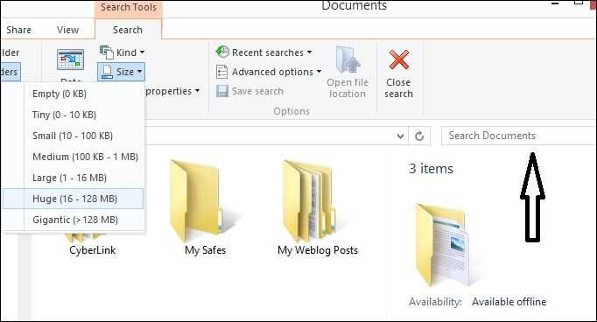Click the Available offline status text
Screen dimensions: 597x322
[509, 302]
